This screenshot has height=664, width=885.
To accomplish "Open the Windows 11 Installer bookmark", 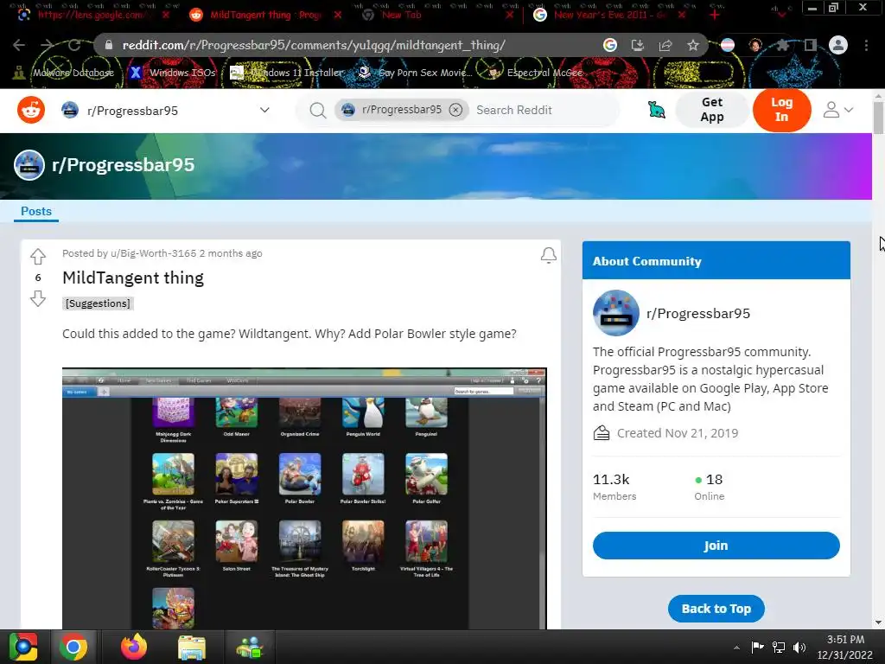I will click(287, 73).
